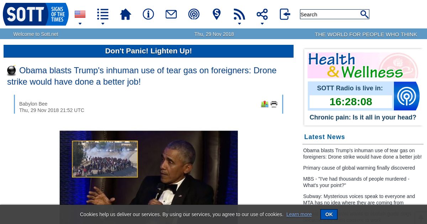Open the Don't Panic! Lighten Up! category banner
The image size is (427, 224).
pyautogui.click(x=148, y=51)
